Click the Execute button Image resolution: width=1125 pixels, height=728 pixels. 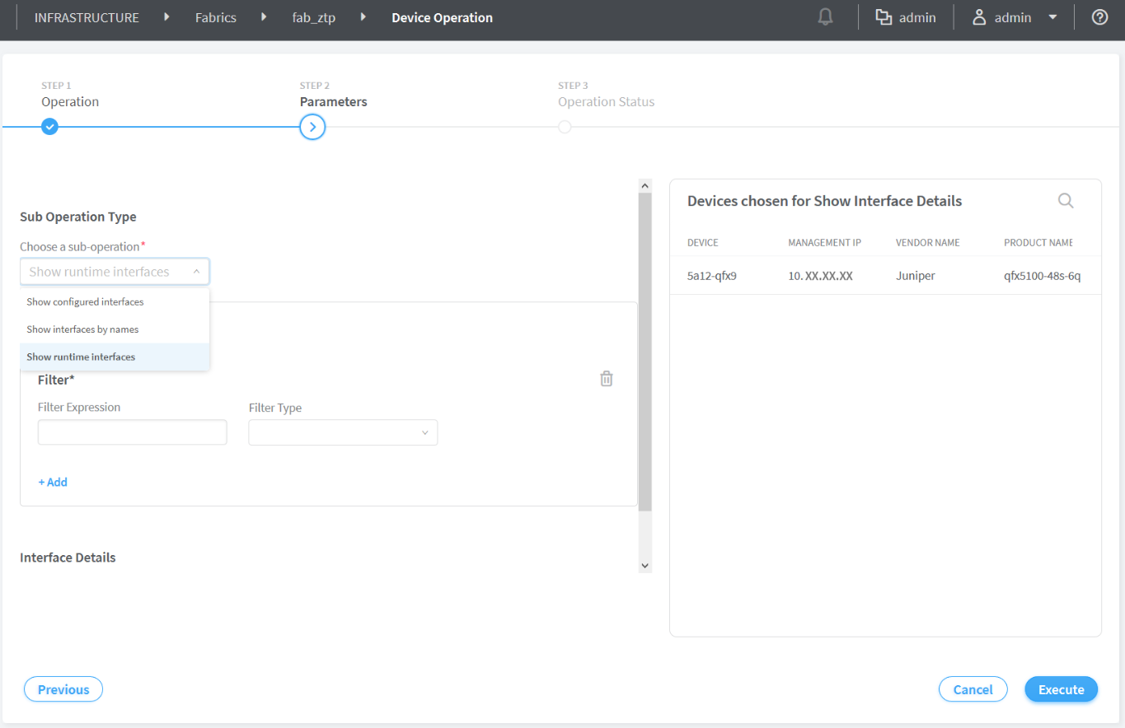point(1061,689)
